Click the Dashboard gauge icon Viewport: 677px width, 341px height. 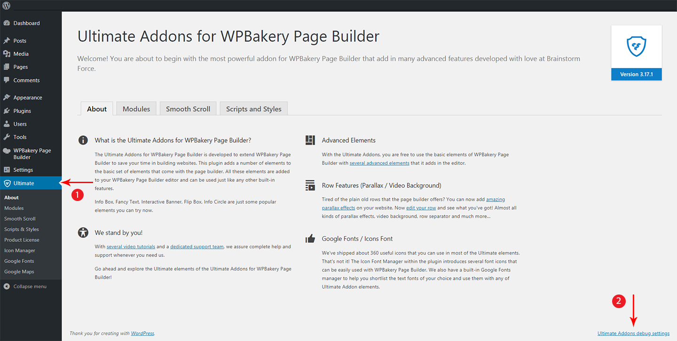7,23
